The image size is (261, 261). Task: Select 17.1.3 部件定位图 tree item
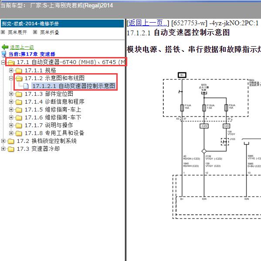pyautogui.click(x=49, y=94)
